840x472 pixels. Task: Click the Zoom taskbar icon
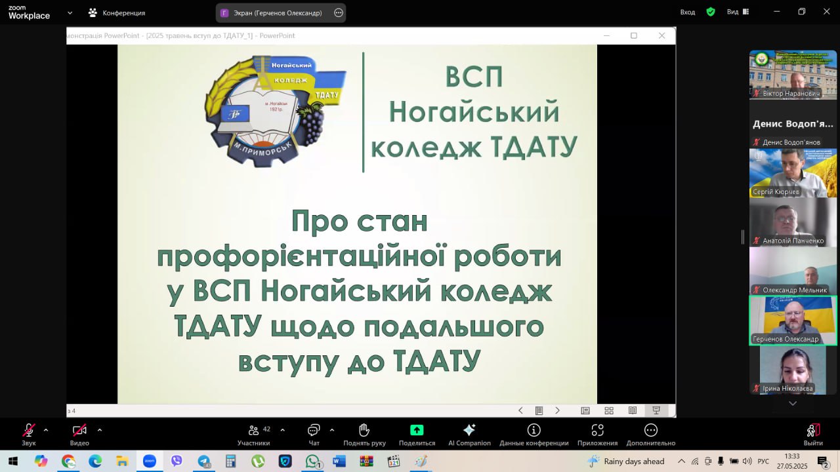pyautogui.click(x=149, y=461)
